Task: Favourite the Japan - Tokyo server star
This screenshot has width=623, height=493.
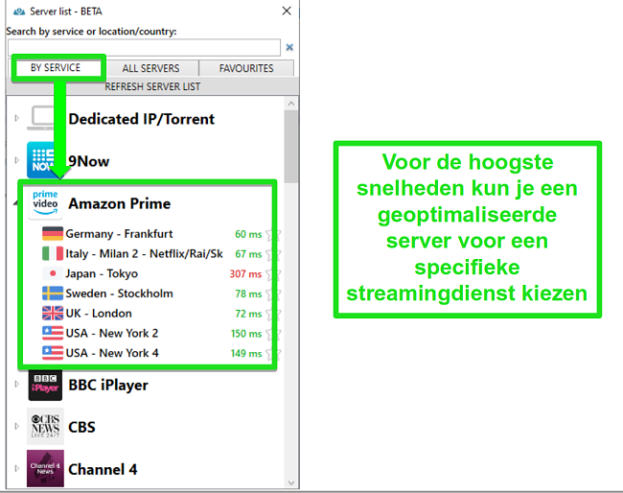Action: pos(273,274)
